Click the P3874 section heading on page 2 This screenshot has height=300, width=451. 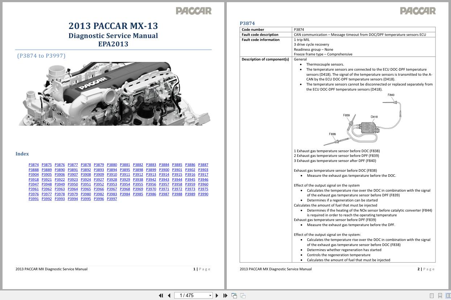pyautogui.click(x=247, y=23)
